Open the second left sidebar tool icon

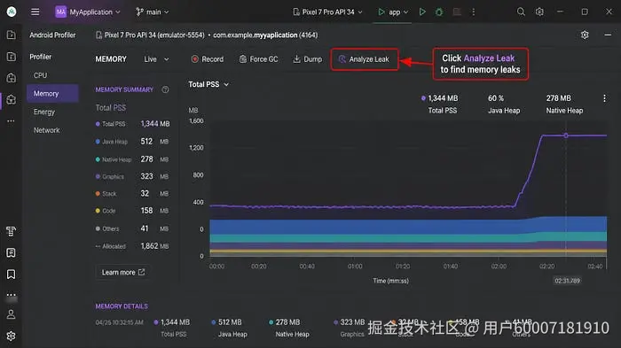pos(11,57)
